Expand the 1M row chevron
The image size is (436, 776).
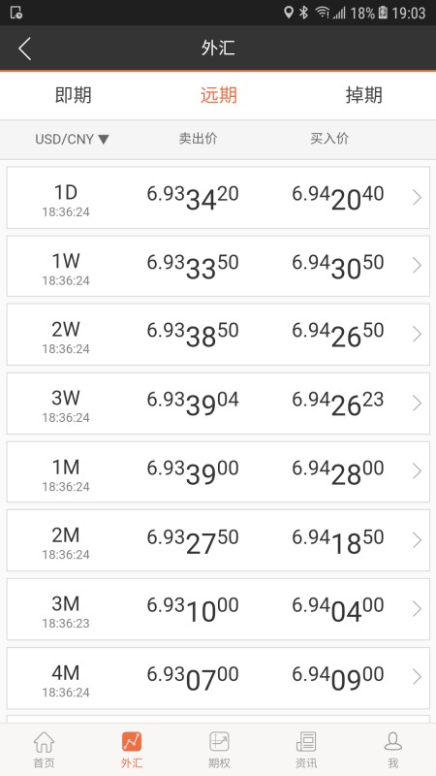pos(418,471)
